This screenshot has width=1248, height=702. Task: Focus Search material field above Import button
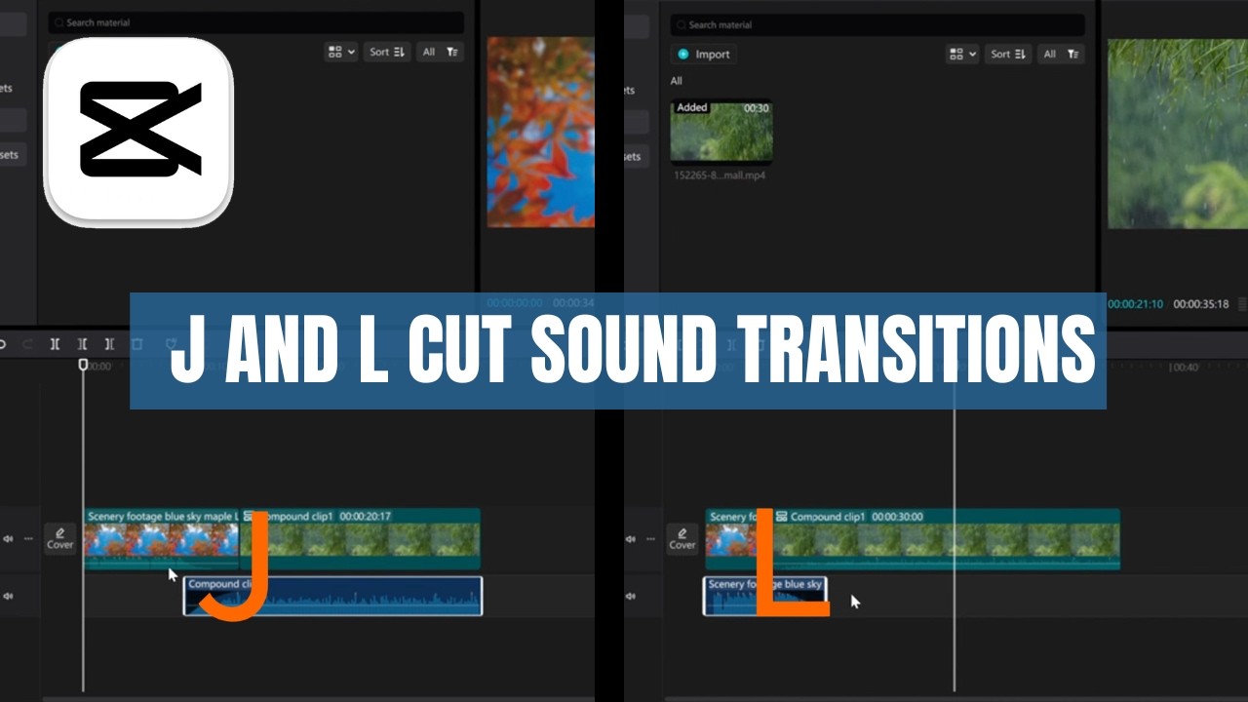[877, 25]
